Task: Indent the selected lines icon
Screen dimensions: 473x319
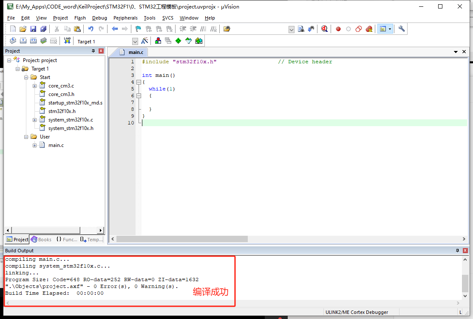Action: click(183, 29)
